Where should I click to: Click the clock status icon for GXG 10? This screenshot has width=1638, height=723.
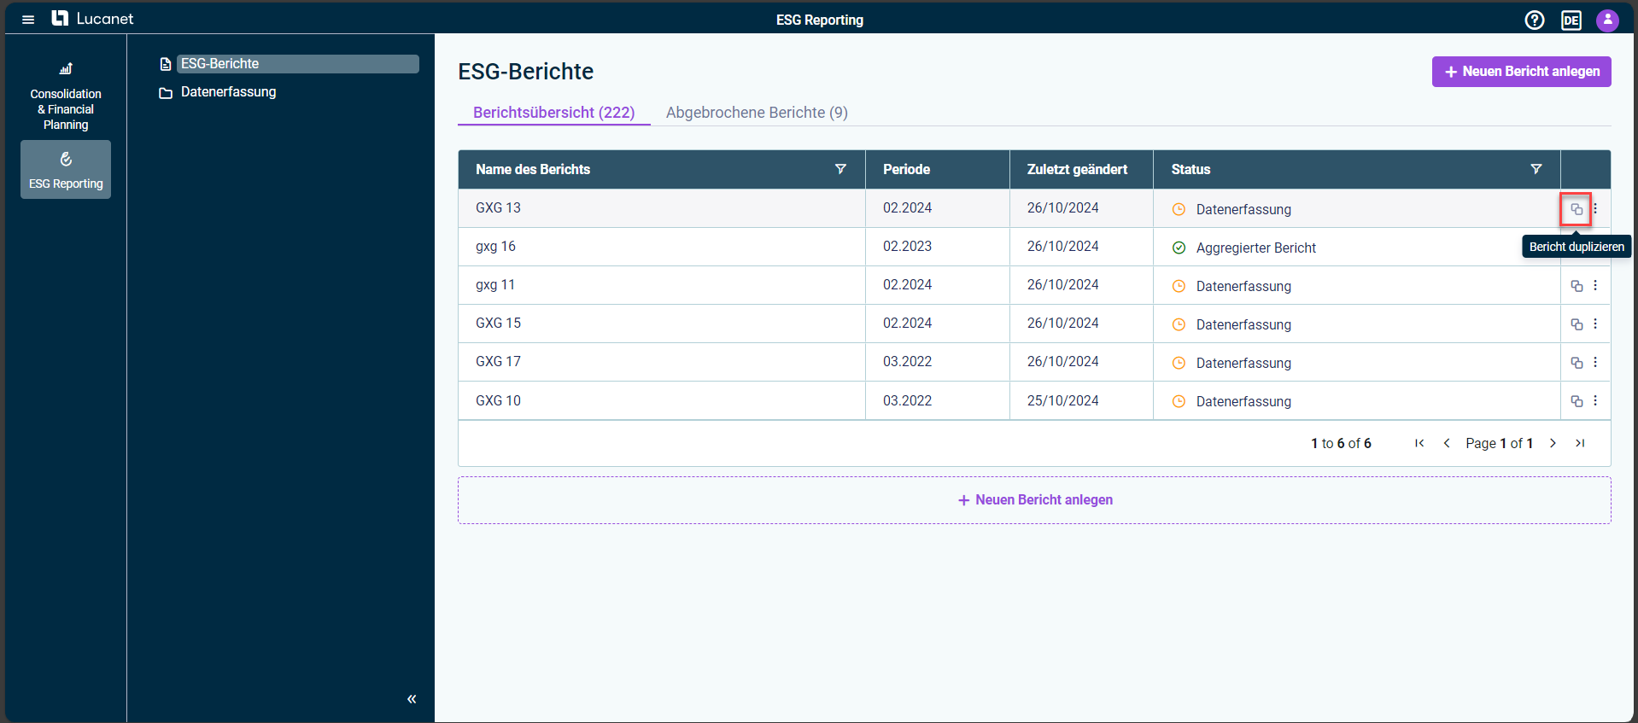[1179, 401]
